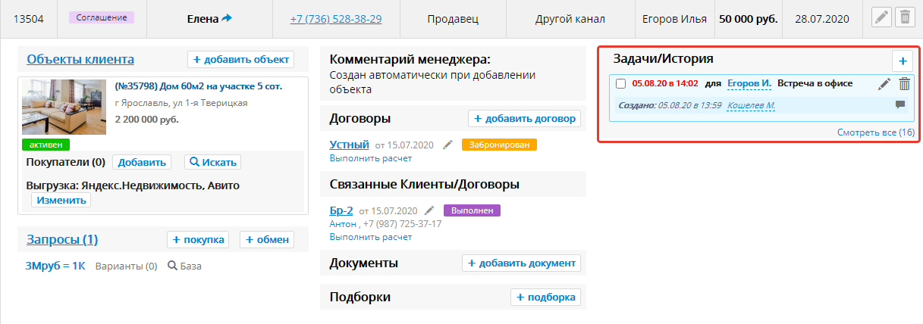Expand all tasks via Смотреть все (16)
Image resolution: width=923 pixels, height=324 pixels.
875,132
